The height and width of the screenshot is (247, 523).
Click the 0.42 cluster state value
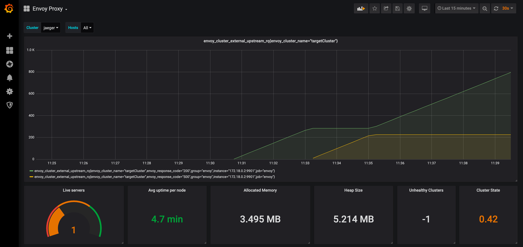(x=488, y=219)
